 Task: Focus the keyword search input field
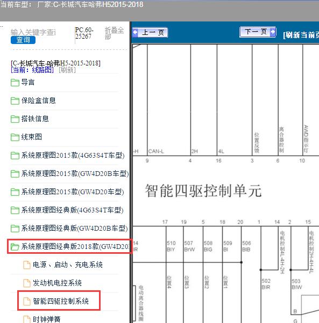(33, 32)
